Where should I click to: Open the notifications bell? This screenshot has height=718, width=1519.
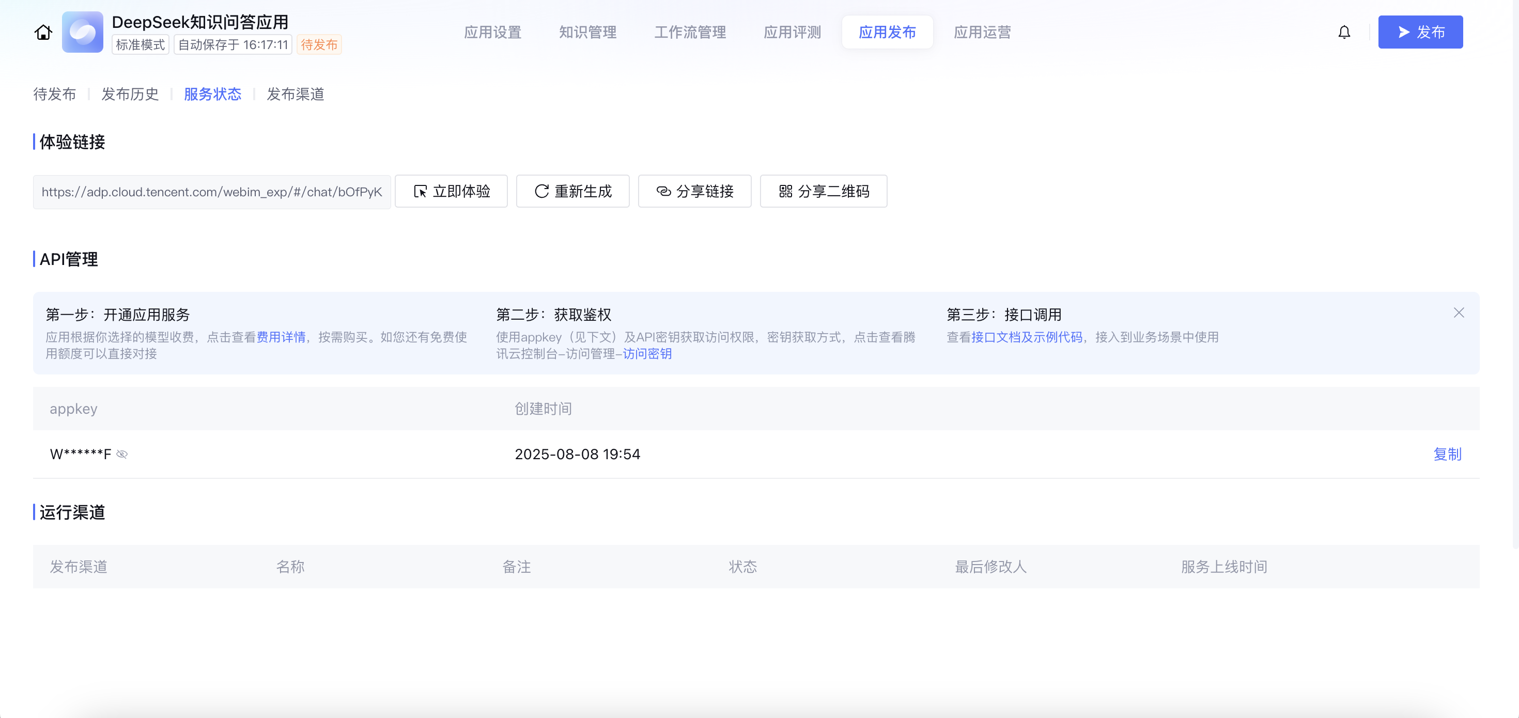point(1344,32)
